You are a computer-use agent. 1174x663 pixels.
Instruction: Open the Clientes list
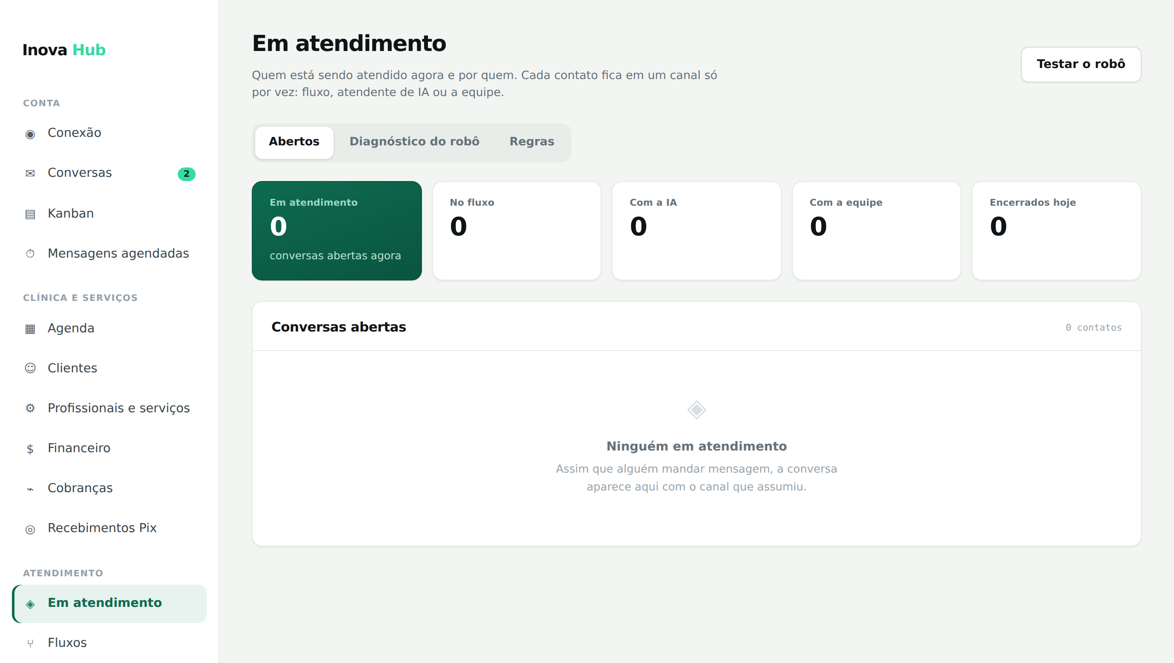point(109,368)
